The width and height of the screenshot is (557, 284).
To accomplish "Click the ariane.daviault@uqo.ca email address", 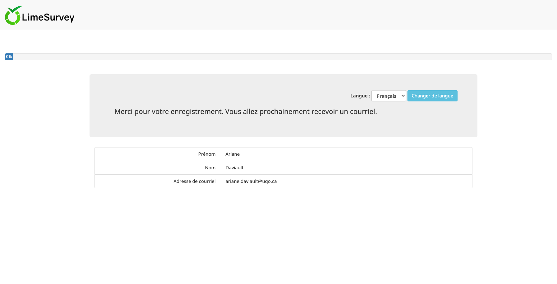I will 251,181.
